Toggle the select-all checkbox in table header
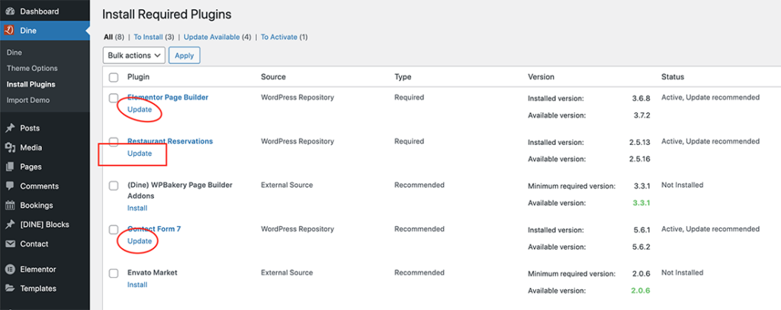Screen dimensions: 781x310 114,77
